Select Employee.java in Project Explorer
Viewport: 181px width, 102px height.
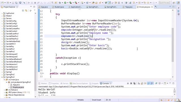pos(18,87)
